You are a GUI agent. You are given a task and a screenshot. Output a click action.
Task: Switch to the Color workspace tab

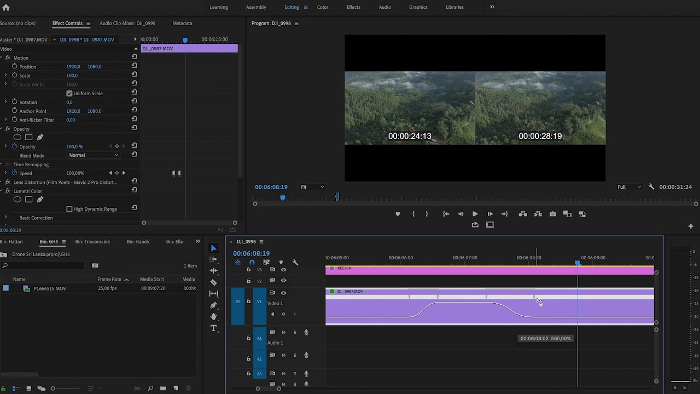pos(322,7)
